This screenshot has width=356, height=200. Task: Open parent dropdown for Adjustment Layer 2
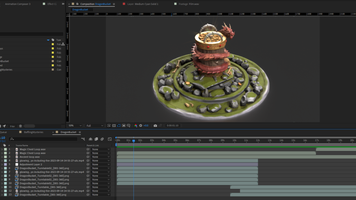[x=101, y=164]
